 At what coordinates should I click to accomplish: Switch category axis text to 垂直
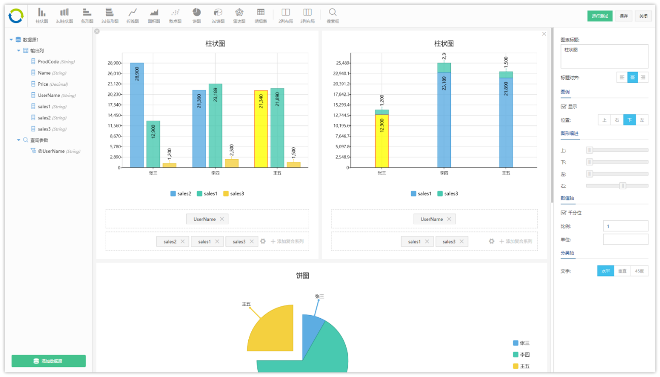[x=622, y=271]
